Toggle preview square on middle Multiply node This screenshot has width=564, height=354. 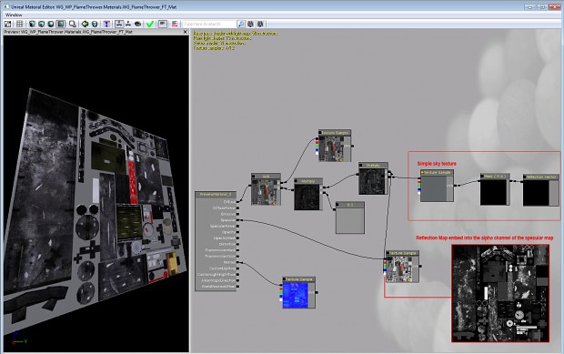[x=297, y=181]
